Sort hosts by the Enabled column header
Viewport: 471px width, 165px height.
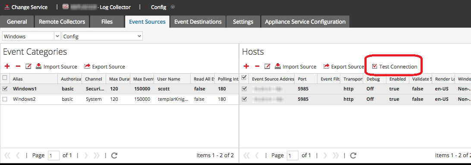tap(398, 79)
